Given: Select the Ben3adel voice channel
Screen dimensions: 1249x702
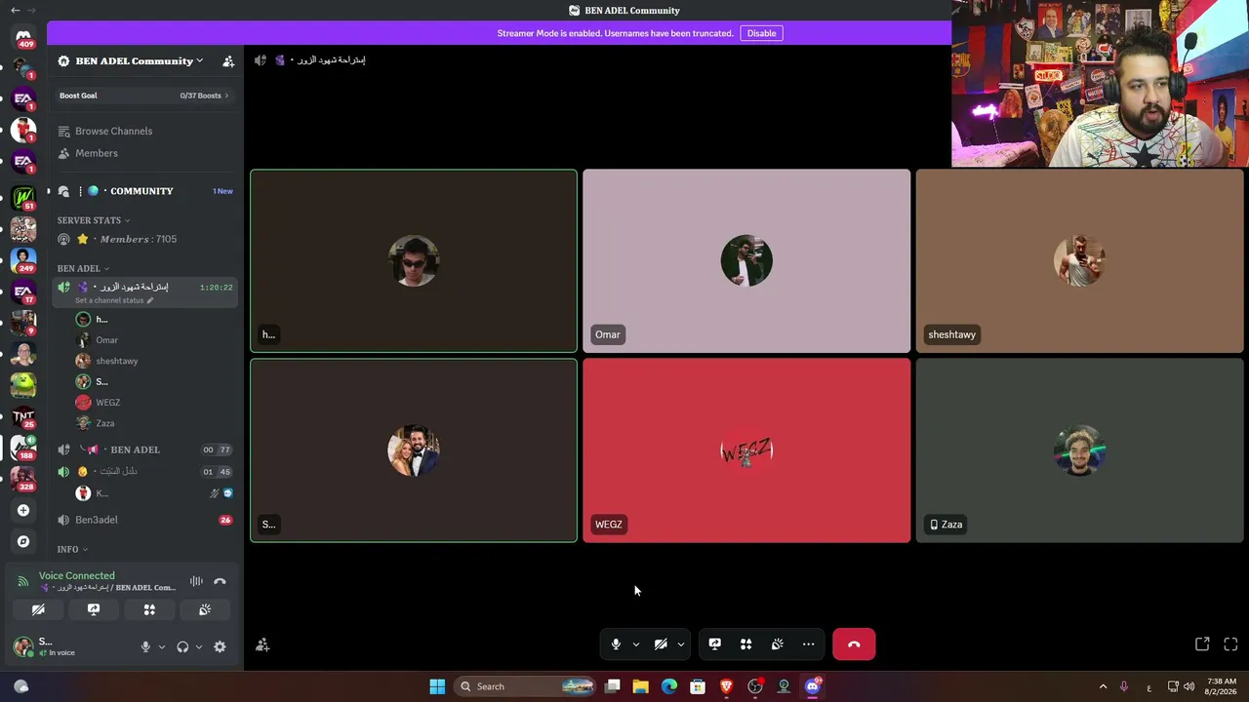Looking at the screenshot, I should coord(144,520).
